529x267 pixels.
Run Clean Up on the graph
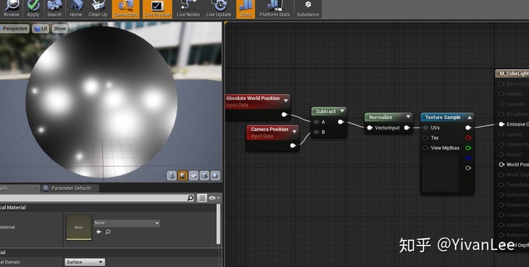click(x=98, y=9)
